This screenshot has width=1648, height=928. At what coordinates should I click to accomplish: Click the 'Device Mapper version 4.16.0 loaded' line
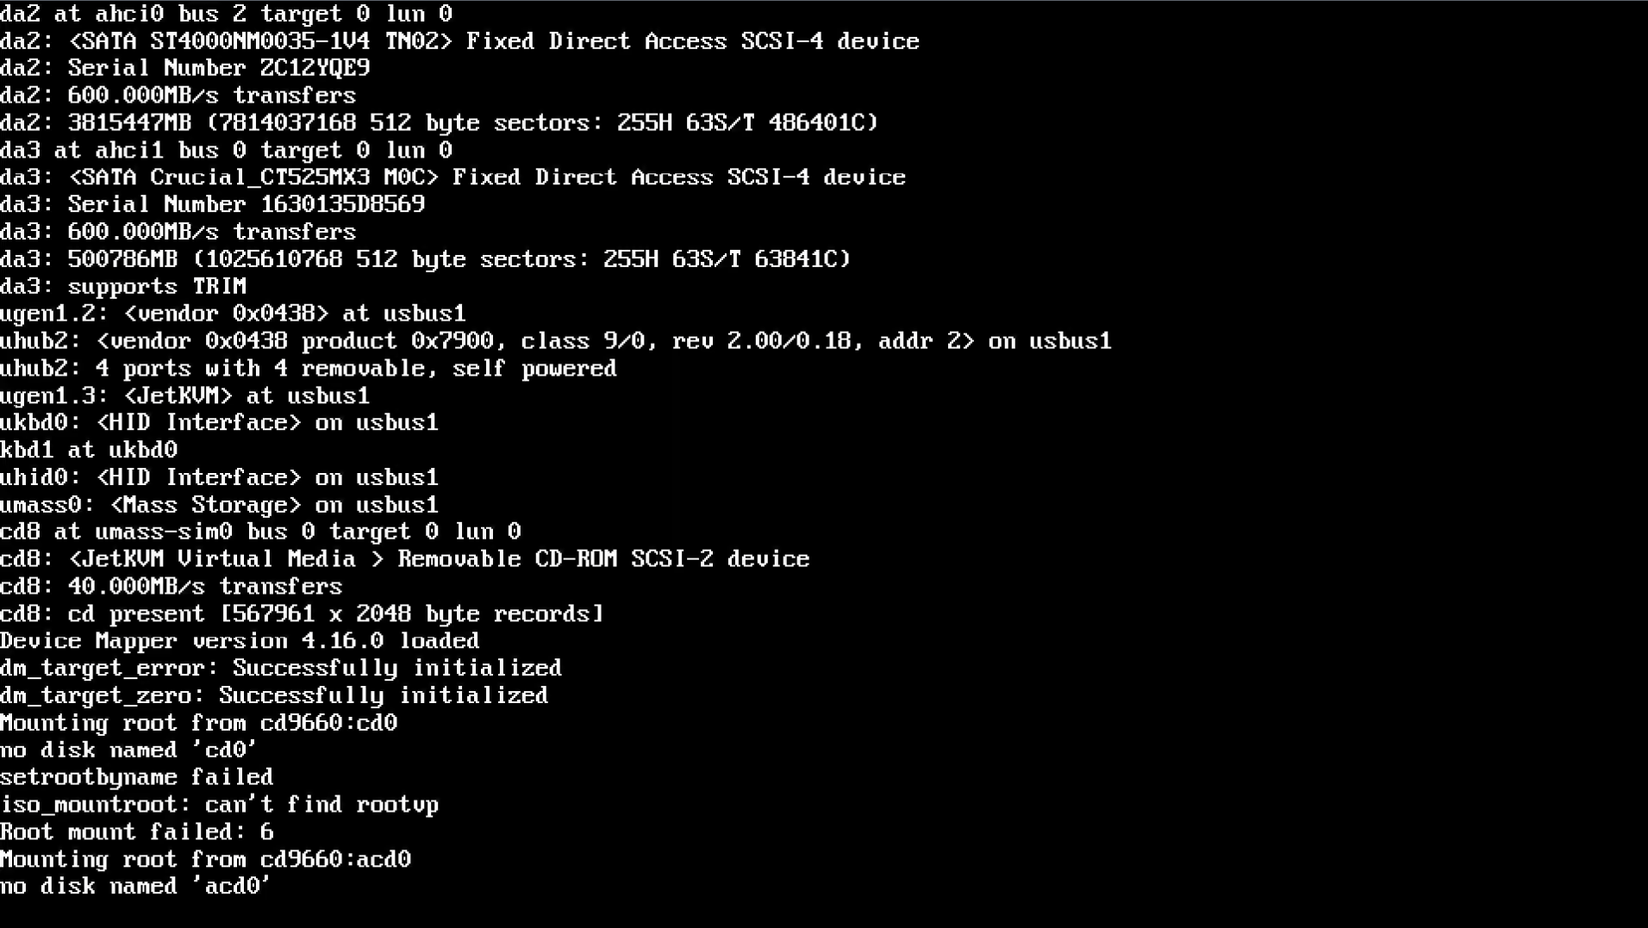click(240, 641)
